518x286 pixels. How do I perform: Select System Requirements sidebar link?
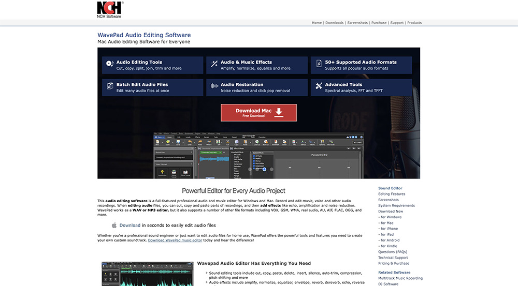coord(396,205)
